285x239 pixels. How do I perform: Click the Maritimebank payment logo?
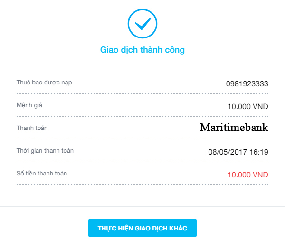click(x=234, y=127)
